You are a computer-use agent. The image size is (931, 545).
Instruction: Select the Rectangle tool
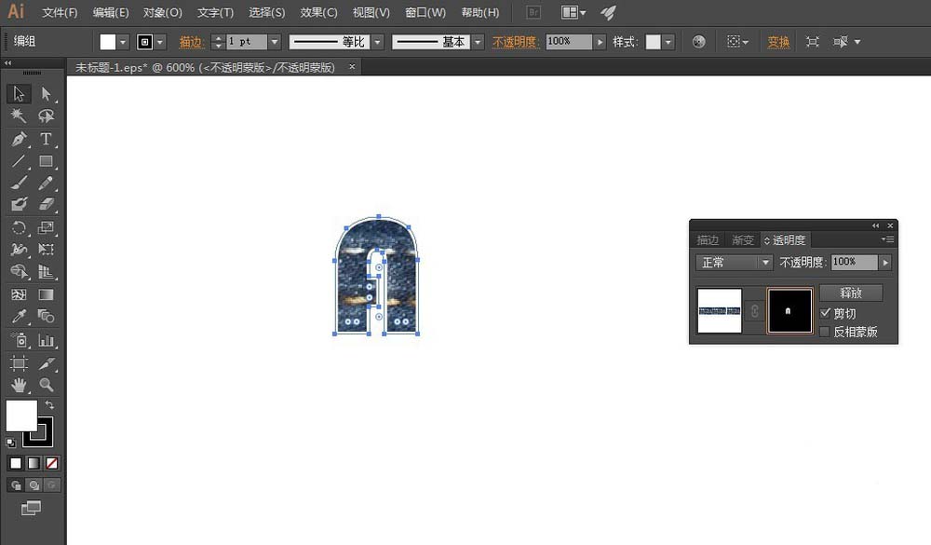(46, 161)
